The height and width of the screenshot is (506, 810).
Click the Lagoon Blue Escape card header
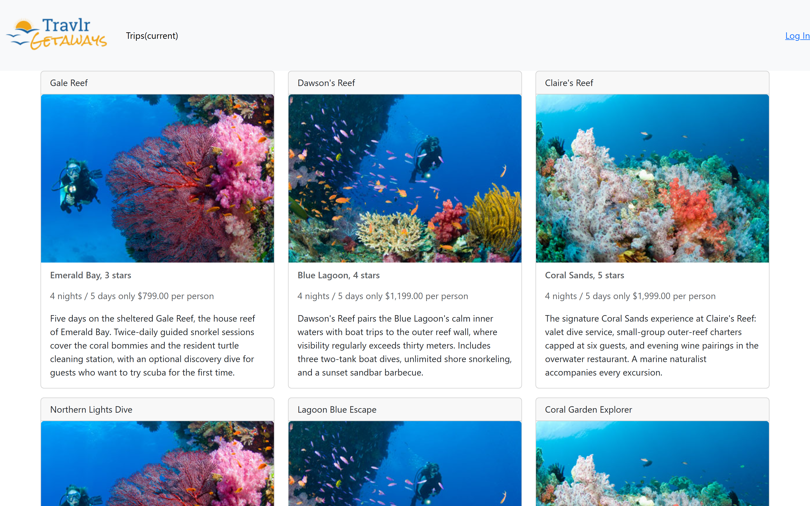[x=405, y=409]
